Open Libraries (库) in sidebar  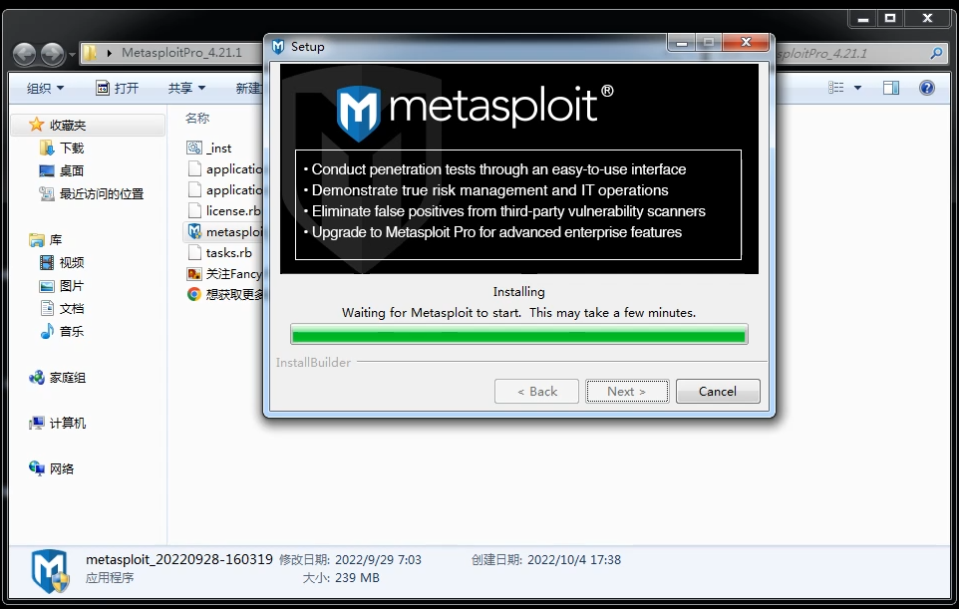tap(56, 239)
